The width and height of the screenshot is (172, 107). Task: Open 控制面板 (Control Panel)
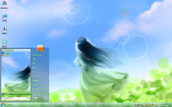click(x=36, y=80)
